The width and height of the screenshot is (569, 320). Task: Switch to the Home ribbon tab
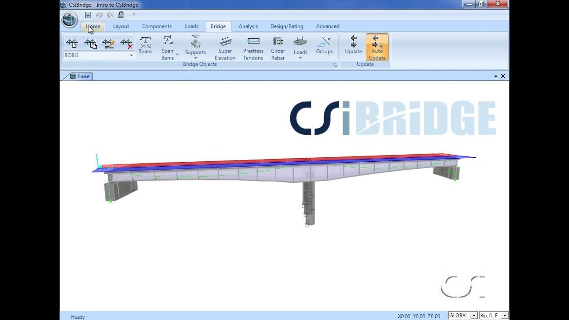point(93,26)
